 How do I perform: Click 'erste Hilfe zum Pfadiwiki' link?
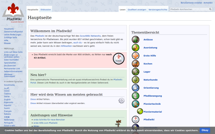point(46,123)
